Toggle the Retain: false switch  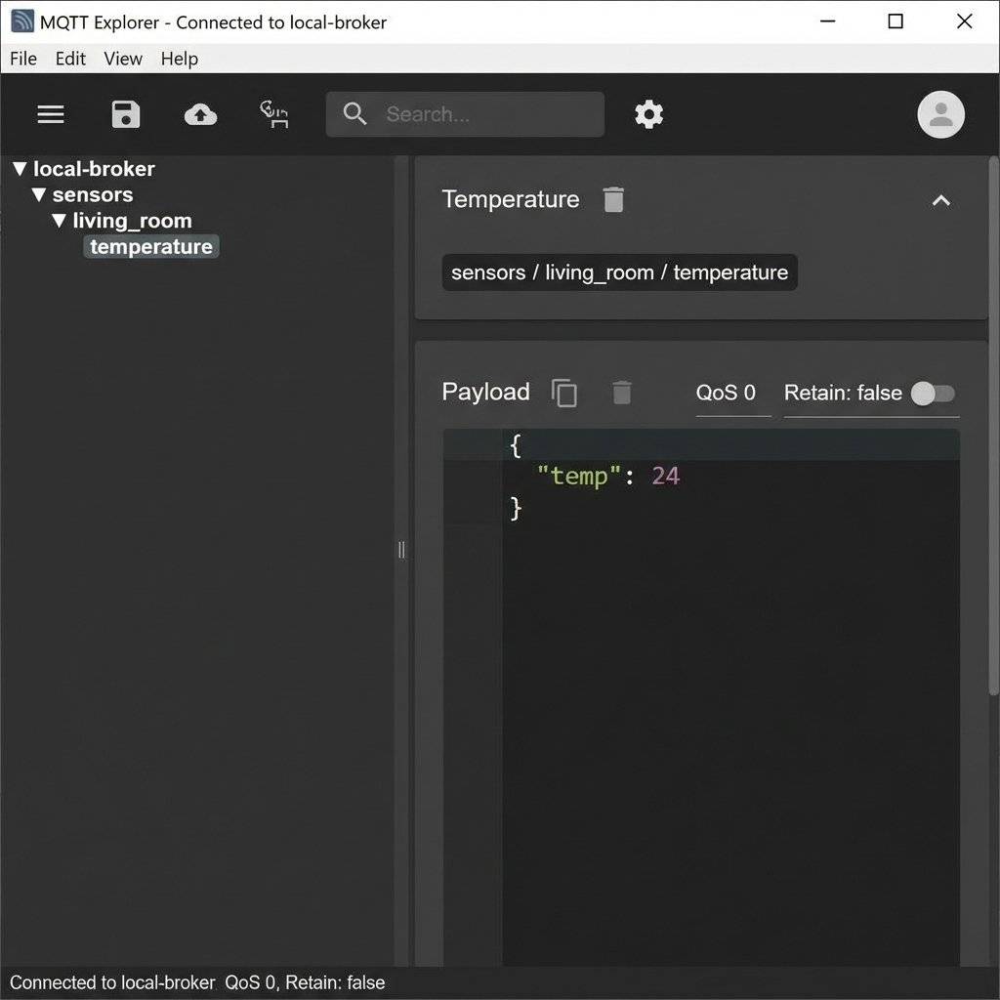click(x=933, y=394)
